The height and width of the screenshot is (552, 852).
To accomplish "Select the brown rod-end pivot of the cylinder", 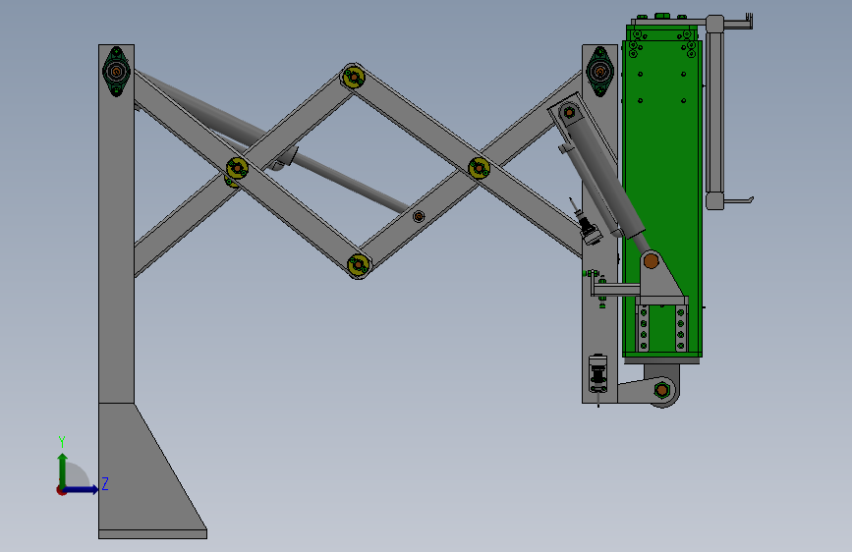I will 651,261.
